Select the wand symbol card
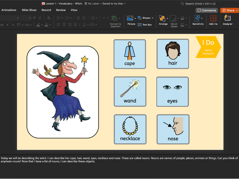239x179 pixels. (x=130, y=92)
